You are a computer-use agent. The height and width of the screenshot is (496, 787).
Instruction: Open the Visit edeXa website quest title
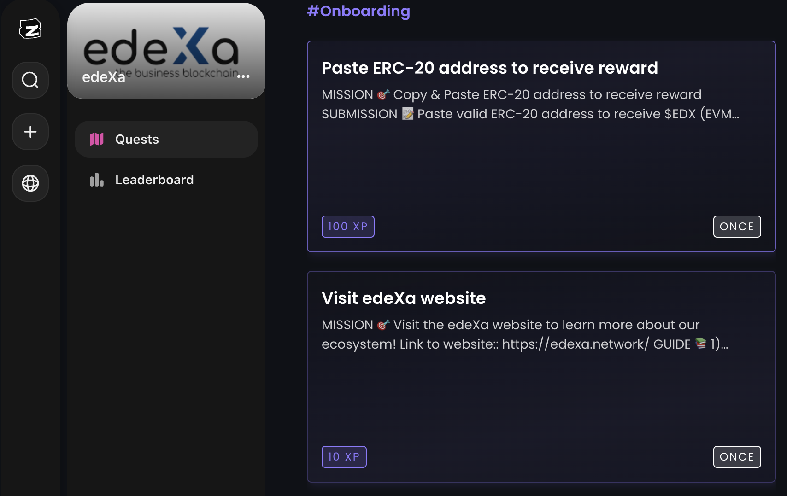pyautogui.click(x=404, y=298)
